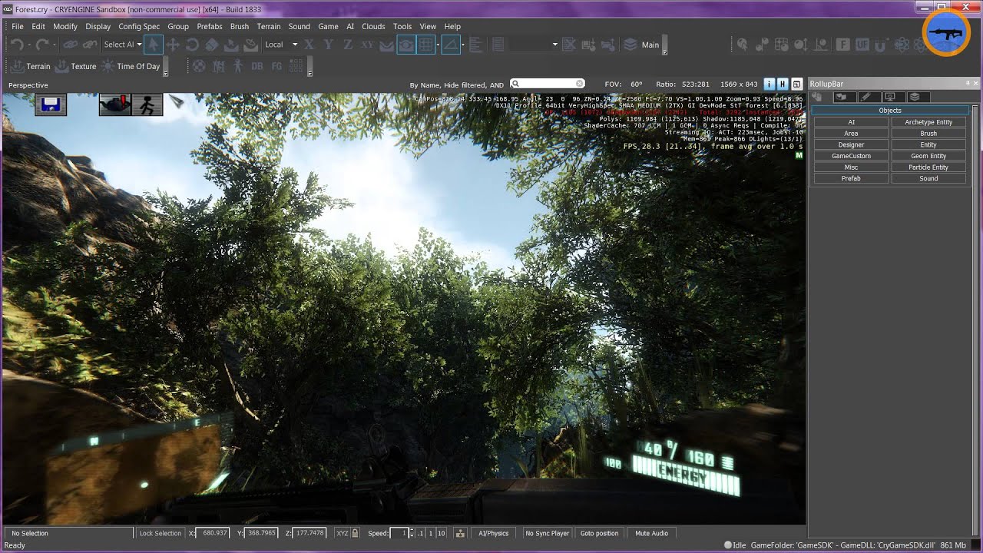This screenshot has height=553, width=983.
Task: Open the Terrain editor tool
Action: [31, 66]
